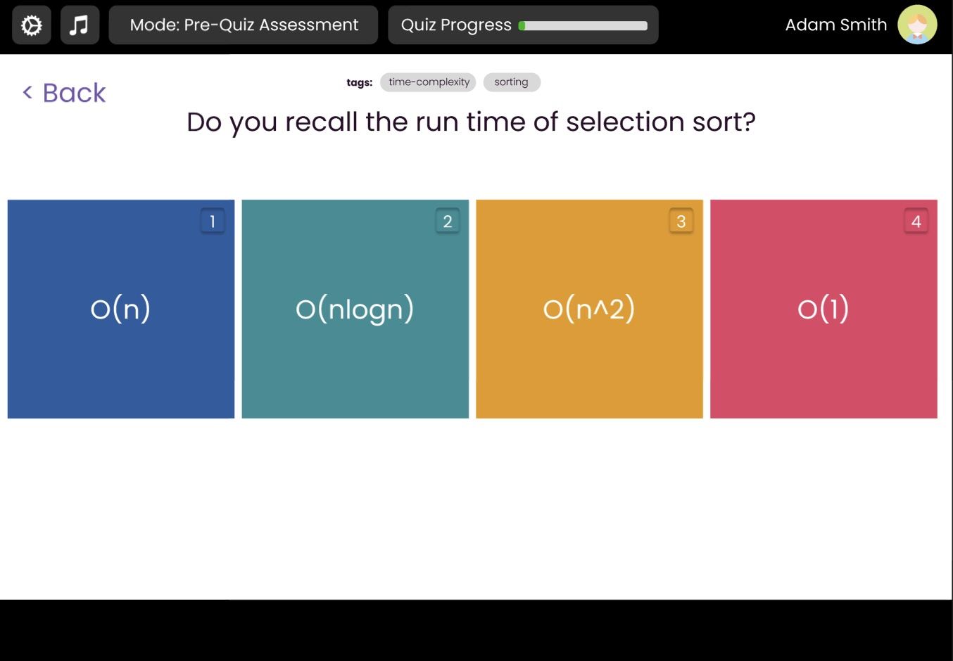Click the Quiz Progress label
953x661 pixels.
coord(456,25)
